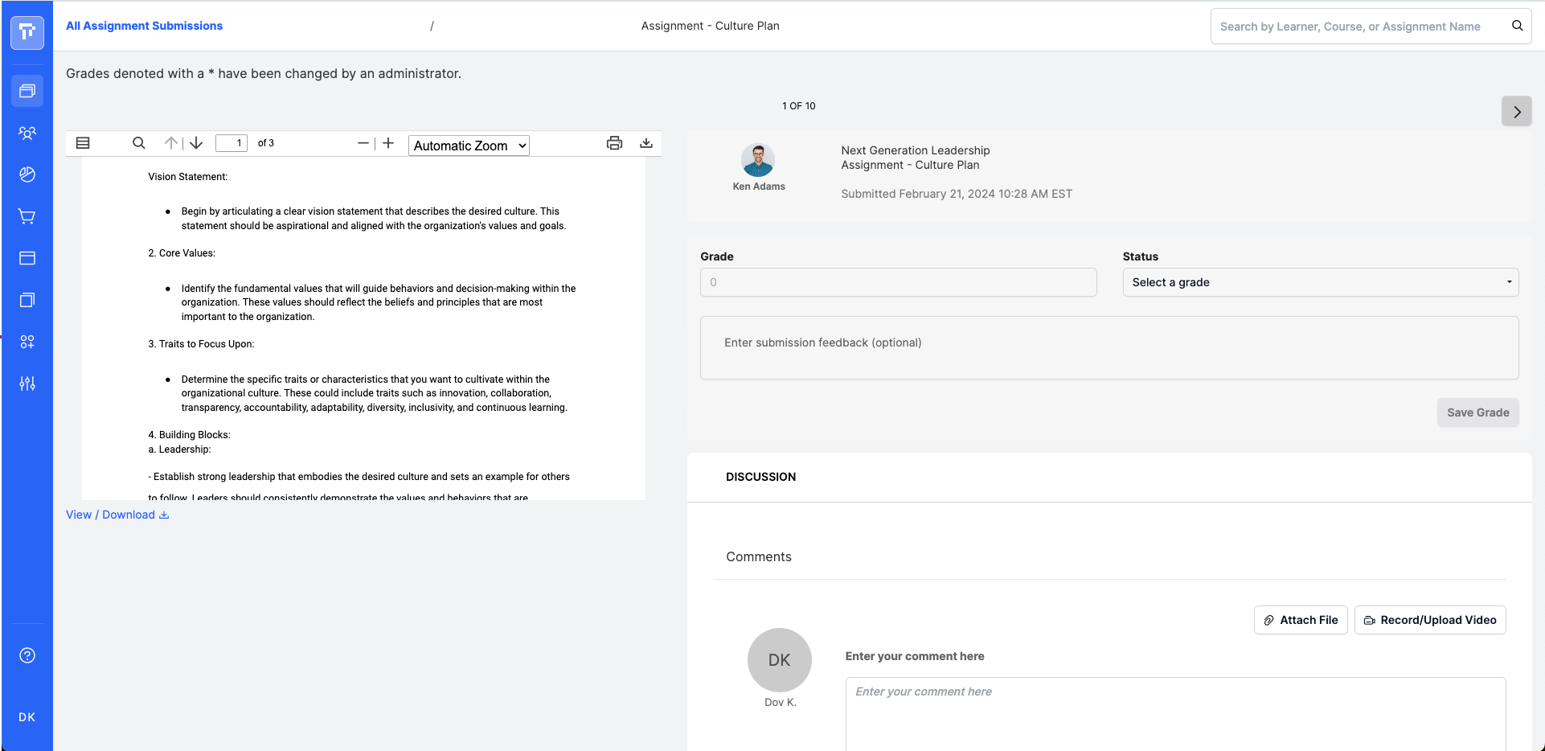Toggle the PDF sidebar panel icon
This screenshot has width=1545, height=751.
tap(83, 143)
